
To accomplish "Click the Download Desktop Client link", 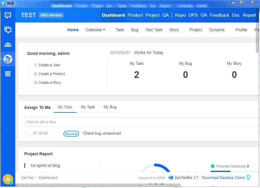I will pyautogui.click(x=223, y=177).
